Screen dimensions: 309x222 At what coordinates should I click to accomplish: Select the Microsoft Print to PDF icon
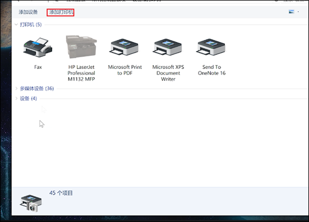(124, 47)
